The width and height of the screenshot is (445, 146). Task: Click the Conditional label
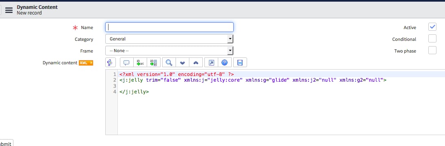tap(404, 39)
